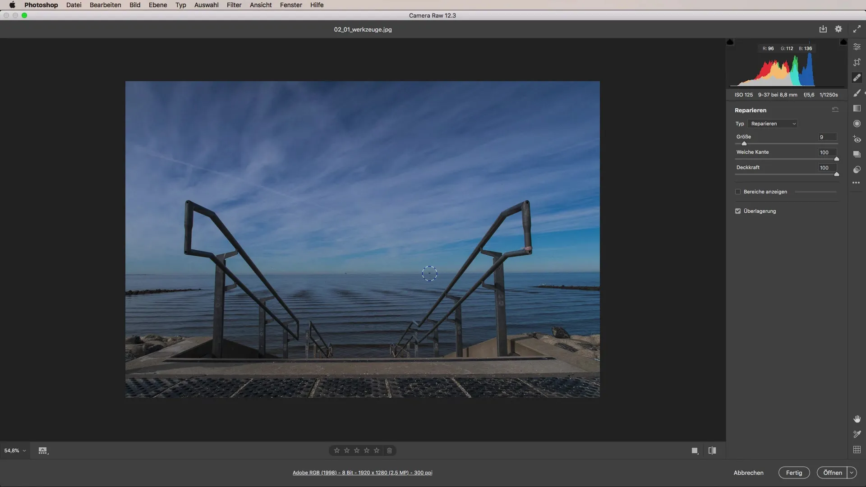The image size is (866, 487).
Task: Toggle the grid overlay icon
Action: coord(857,450)
